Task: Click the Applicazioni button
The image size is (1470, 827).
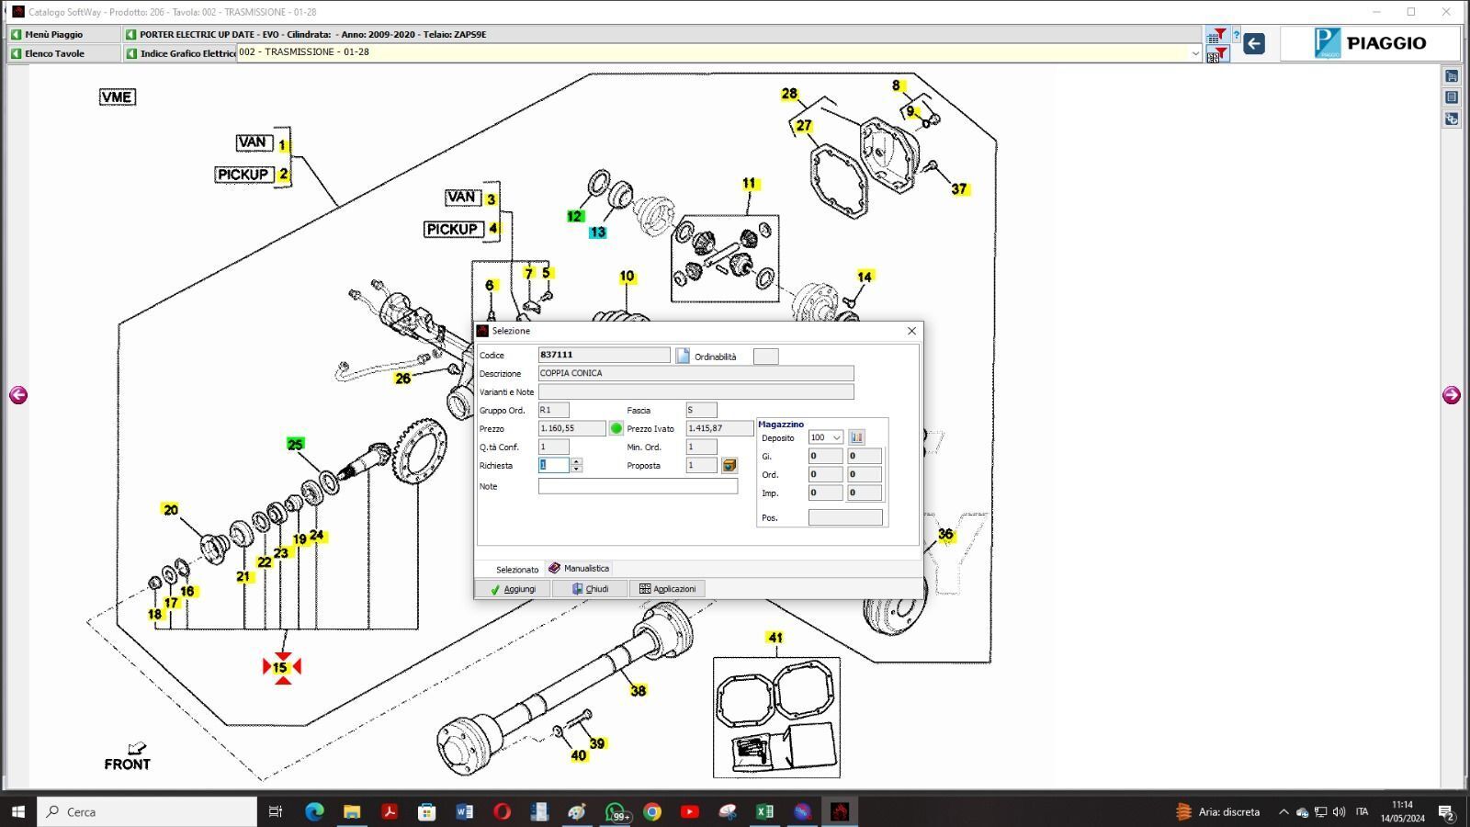Action: (x=667, y=589)
